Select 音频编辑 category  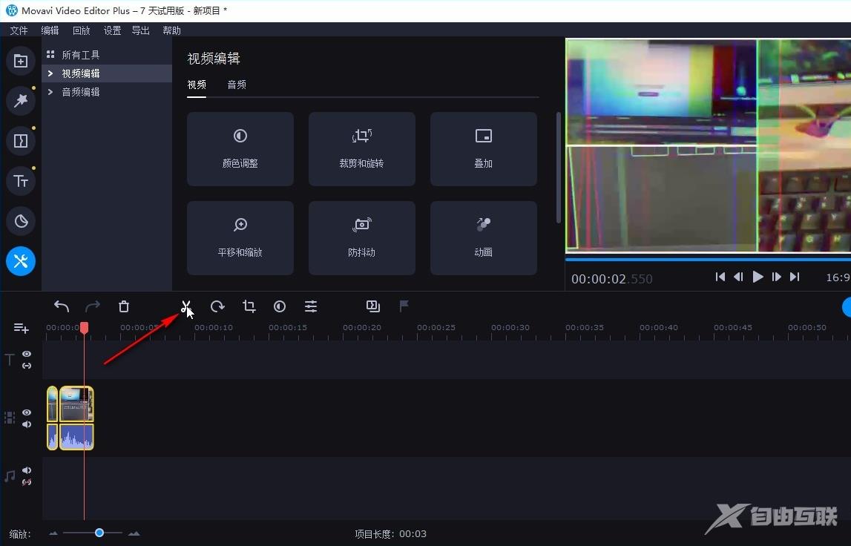[80, 92]
